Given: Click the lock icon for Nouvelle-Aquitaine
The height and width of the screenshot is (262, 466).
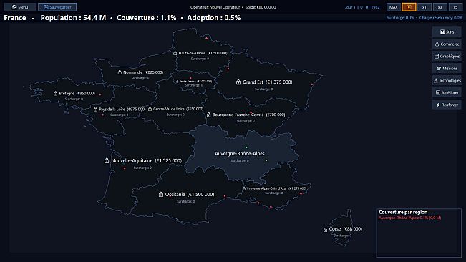Looking at the screenshot, I should pos(107,160).
